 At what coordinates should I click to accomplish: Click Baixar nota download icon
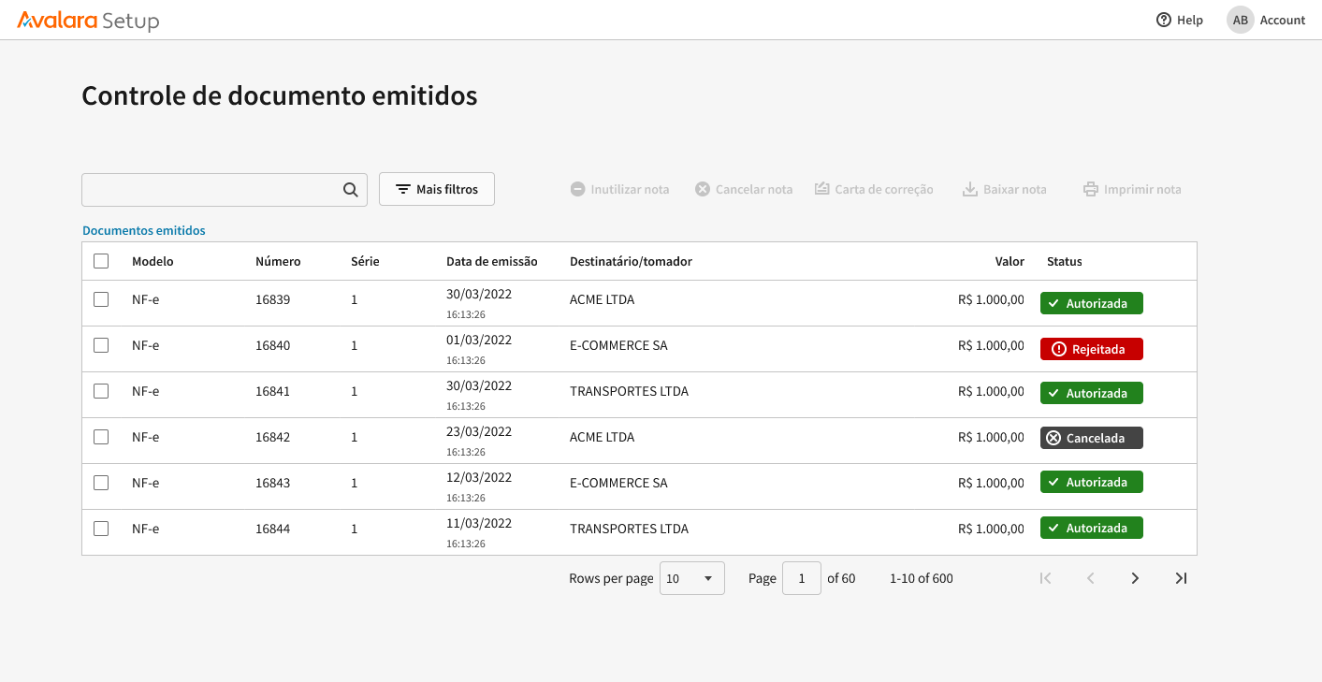point(970,189)
